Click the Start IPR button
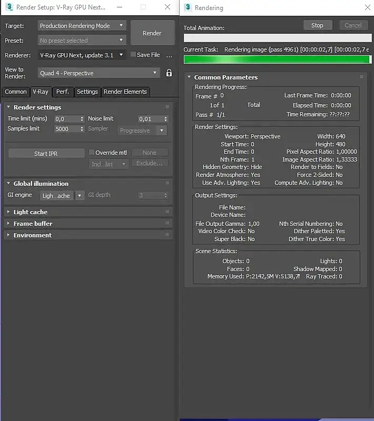Viewport: 374px width, 421px height. (46, 154)
